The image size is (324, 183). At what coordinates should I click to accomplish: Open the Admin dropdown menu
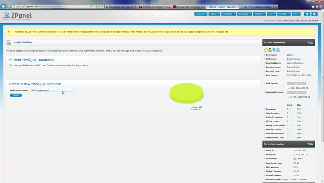[x=214, y=14]
